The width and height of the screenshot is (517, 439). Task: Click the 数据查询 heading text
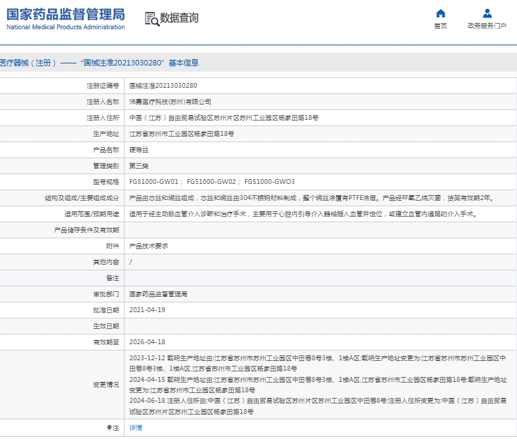pos(179,18)
